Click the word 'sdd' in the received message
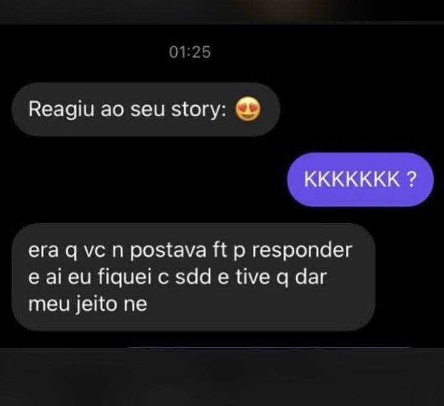 coord(194,278)
